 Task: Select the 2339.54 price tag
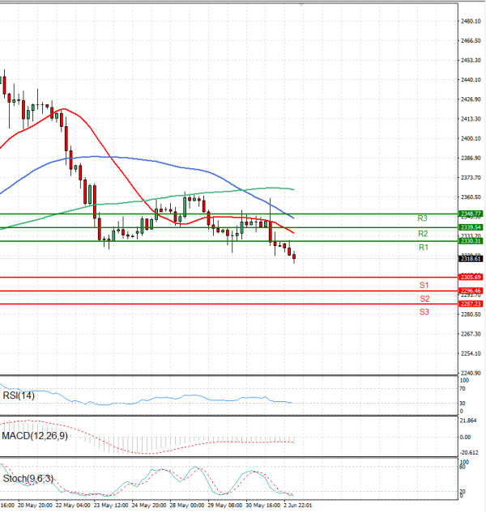tap(471, 227)
